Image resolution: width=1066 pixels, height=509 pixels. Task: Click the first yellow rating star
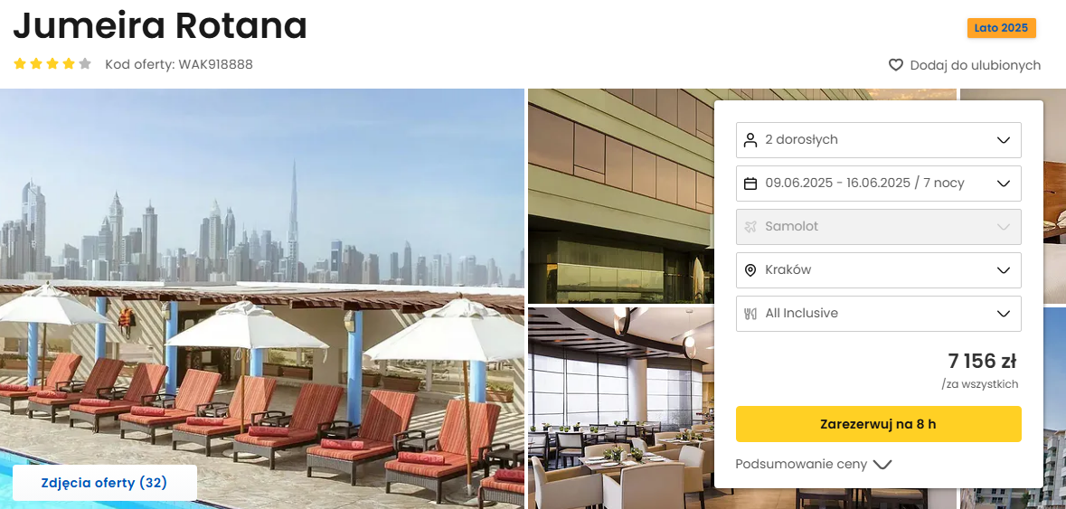coord(20,64)
